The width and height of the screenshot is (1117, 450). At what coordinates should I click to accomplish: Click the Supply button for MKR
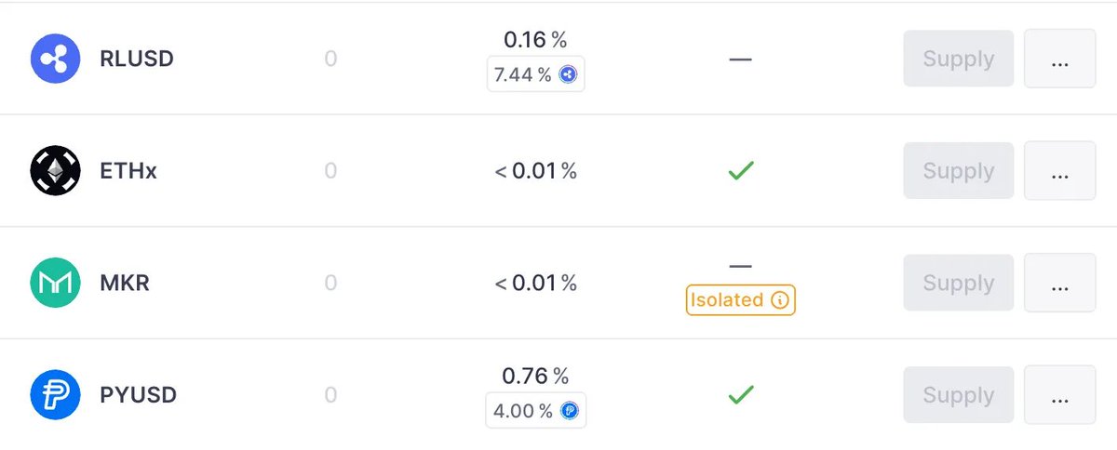(x=959, y=283)
